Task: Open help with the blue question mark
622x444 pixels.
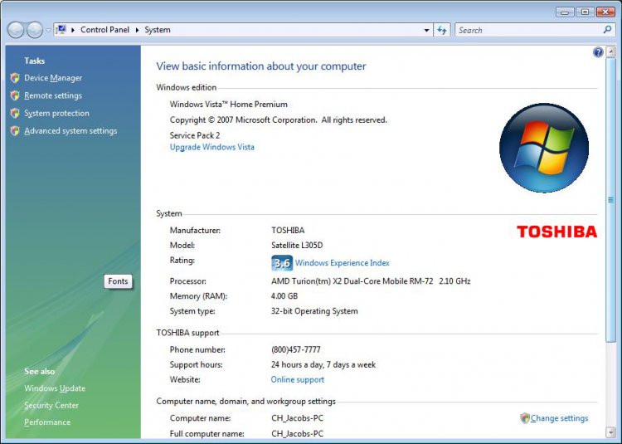Action: (598, 52)
